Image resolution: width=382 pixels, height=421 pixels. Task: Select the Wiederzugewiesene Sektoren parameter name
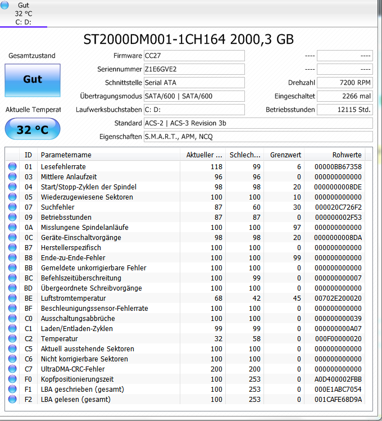(87, 197)
